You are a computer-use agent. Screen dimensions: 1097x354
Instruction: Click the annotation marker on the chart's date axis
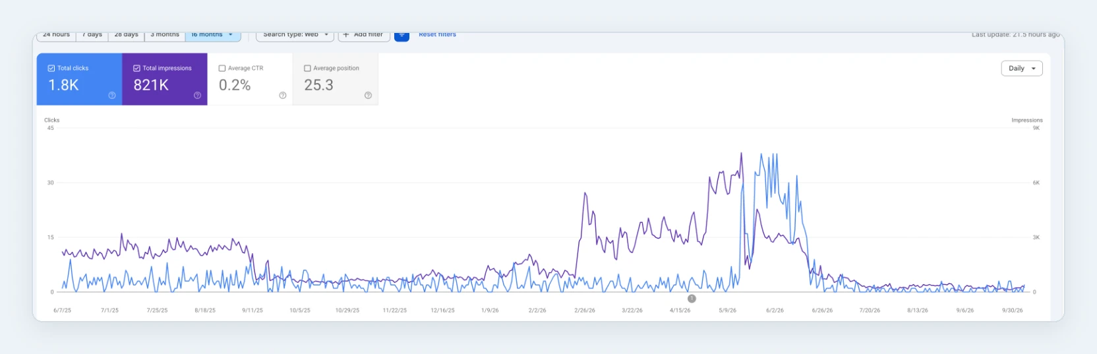(x=692, y=299)
